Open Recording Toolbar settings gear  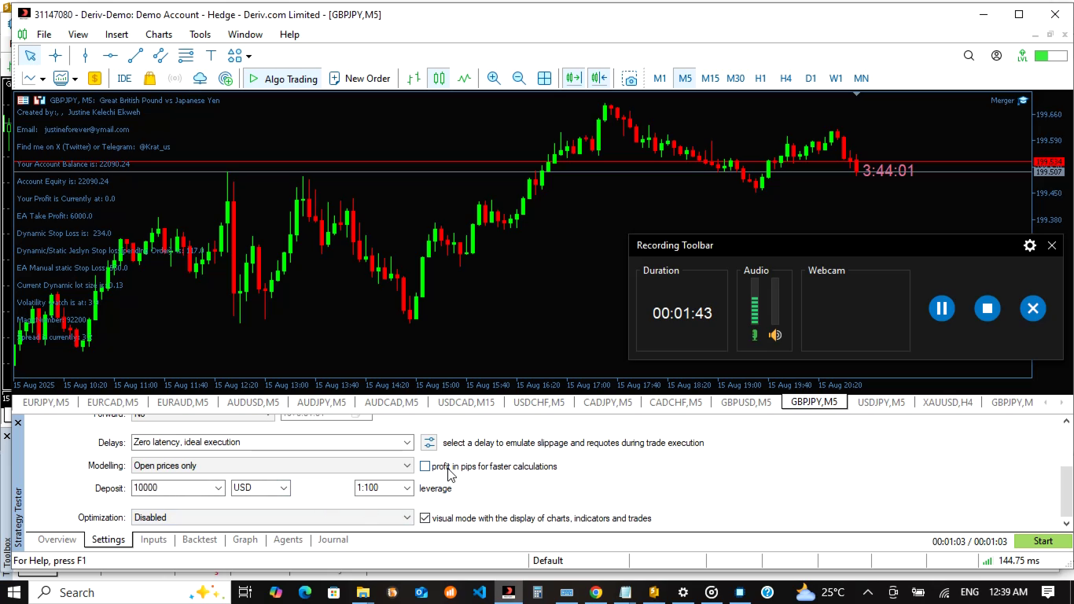(1029, 245)
